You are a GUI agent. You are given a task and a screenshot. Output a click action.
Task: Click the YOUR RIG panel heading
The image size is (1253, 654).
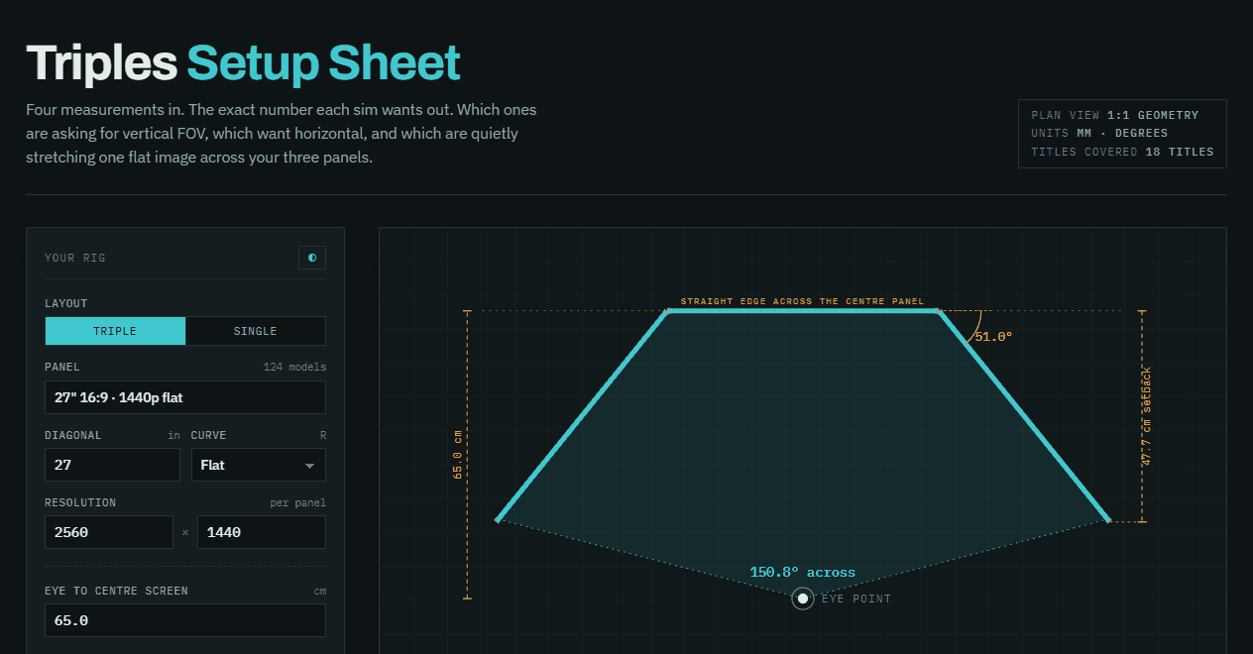(x=75, y=258)
